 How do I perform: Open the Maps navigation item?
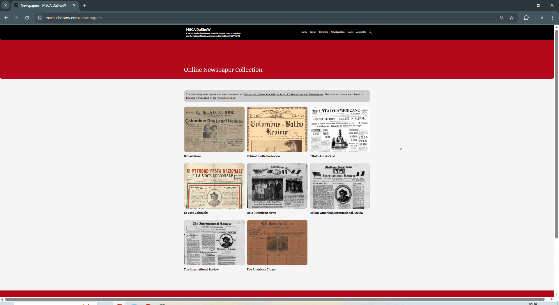click(350, 32)
